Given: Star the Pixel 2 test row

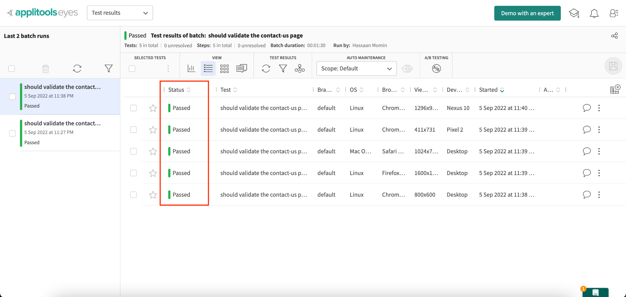Looking at the screenshot, I should (153, 130).
